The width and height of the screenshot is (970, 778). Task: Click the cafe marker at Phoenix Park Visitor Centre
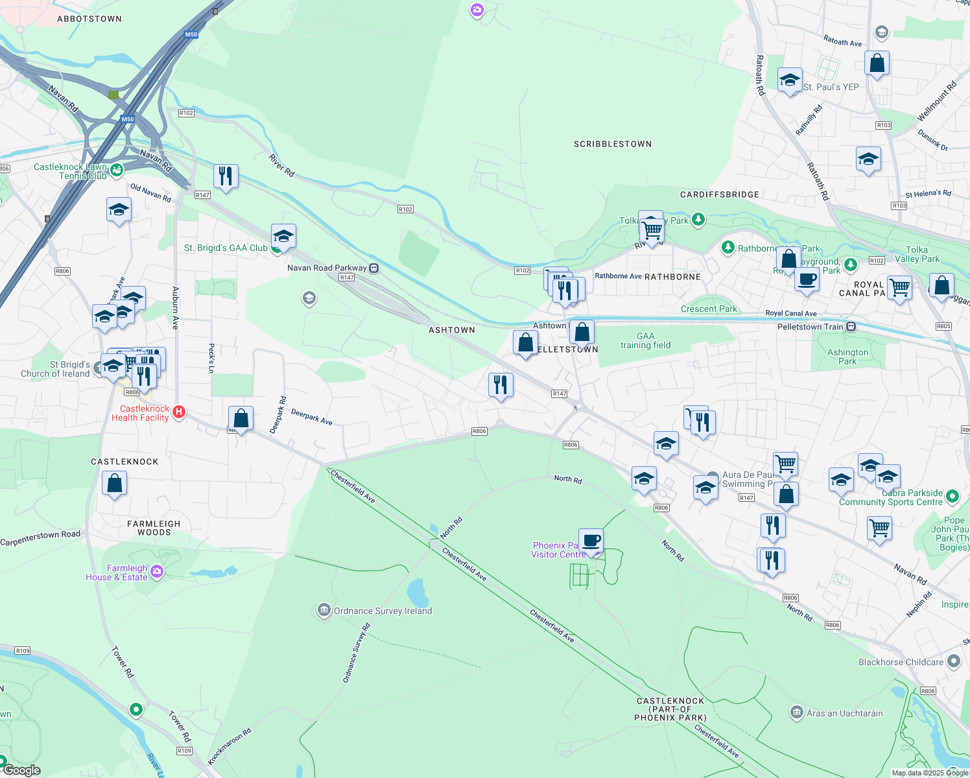pos(591,541)
